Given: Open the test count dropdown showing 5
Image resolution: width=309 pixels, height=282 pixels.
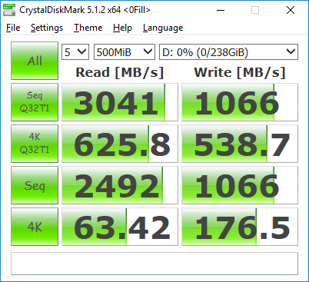Looking at the screenshot, I should tap(75, 52).
